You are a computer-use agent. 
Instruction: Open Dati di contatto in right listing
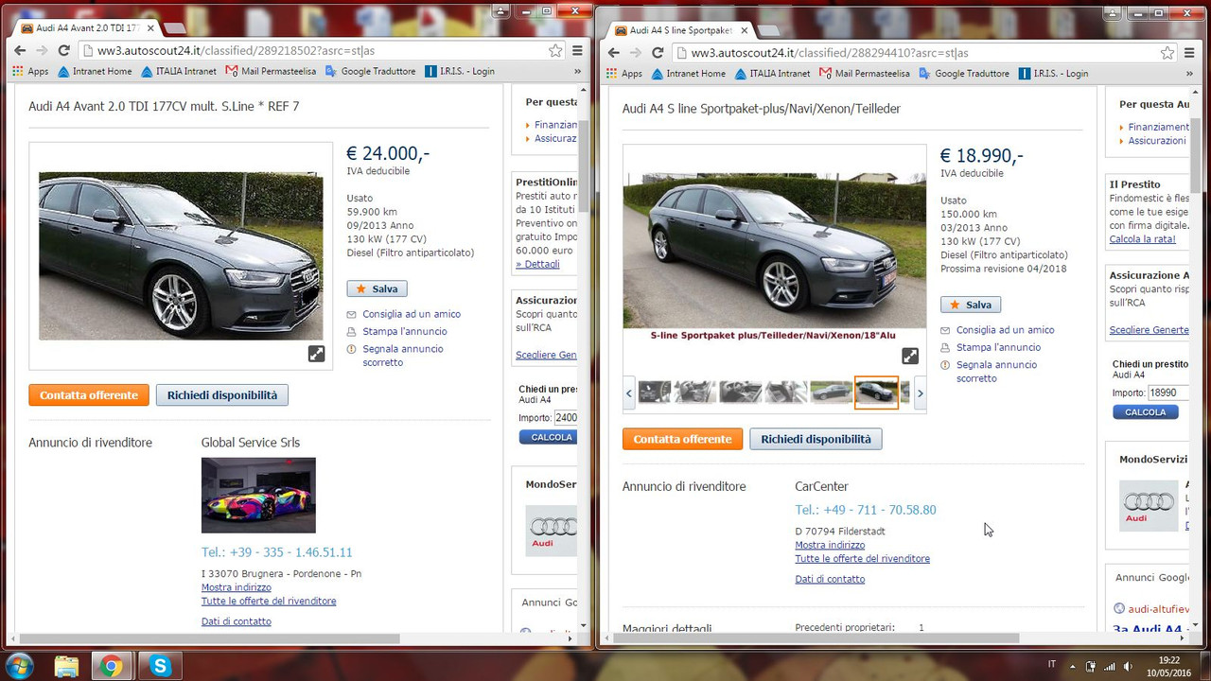[830, 579]
